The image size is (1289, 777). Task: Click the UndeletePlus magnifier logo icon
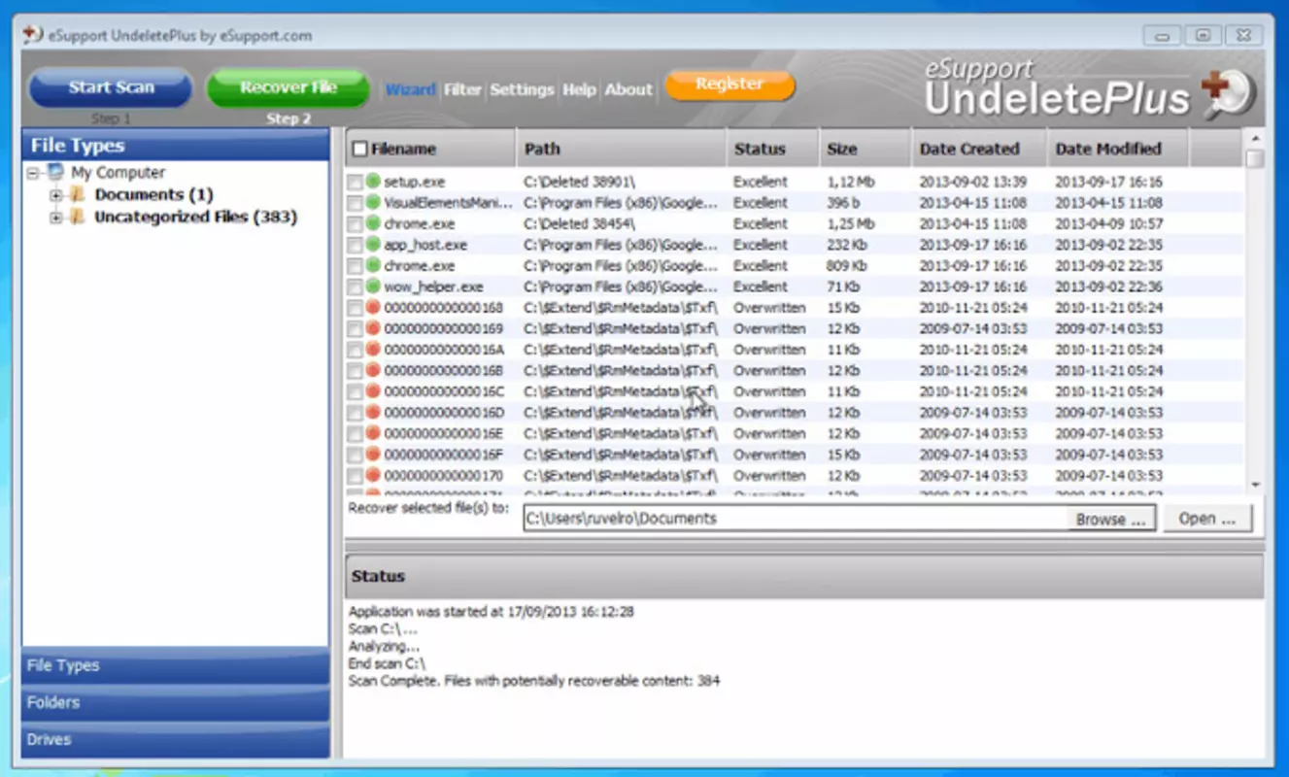tap(1229, 95)
